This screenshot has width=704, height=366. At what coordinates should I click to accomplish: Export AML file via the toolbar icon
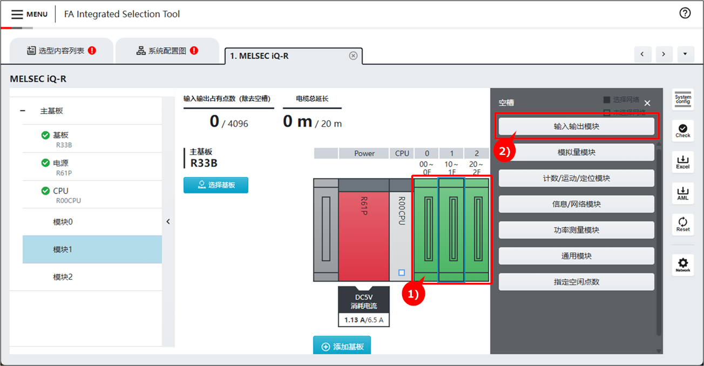click(x=682, y=193)
